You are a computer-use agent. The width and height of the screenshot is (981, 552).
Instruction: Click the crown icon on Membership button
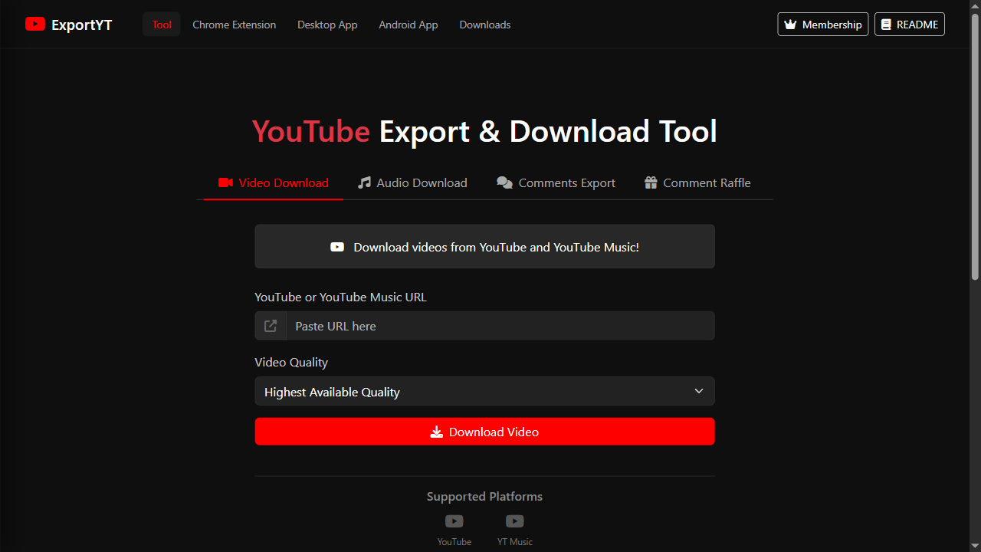(790, 25)
